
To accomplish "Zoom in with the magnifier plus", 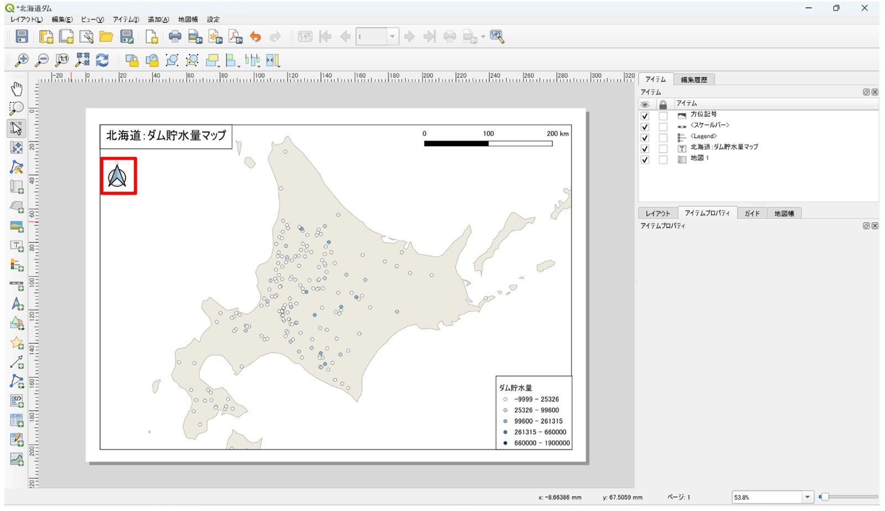I will [22, 60].
